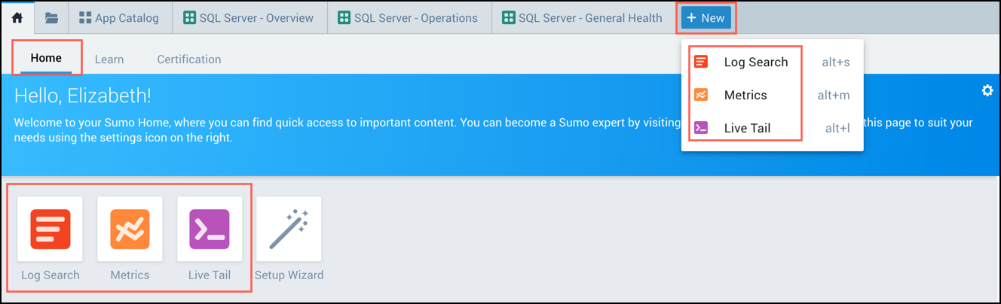Click the purple Live Tail menu icon
This screenshot has height=304, width=1001.
701,128
